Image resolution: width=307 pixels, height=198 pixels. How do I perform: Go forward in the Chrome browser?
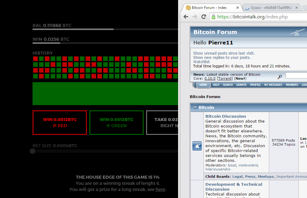(195, 17)
